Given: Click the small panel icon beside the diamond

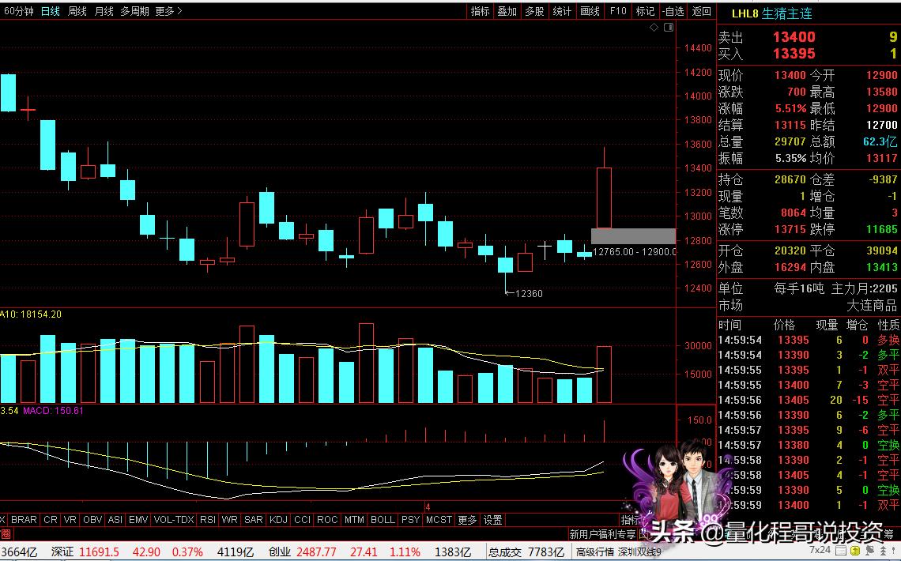Looking at the screenshot, I should 669,28.
